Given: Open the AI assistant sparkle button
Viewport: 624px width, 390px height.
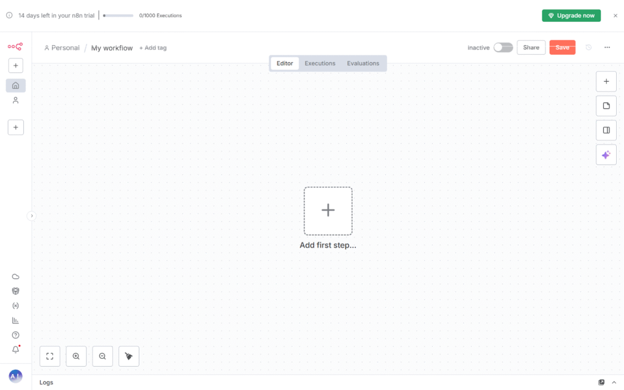Looking at the screenshot, I should click(606, 155).
